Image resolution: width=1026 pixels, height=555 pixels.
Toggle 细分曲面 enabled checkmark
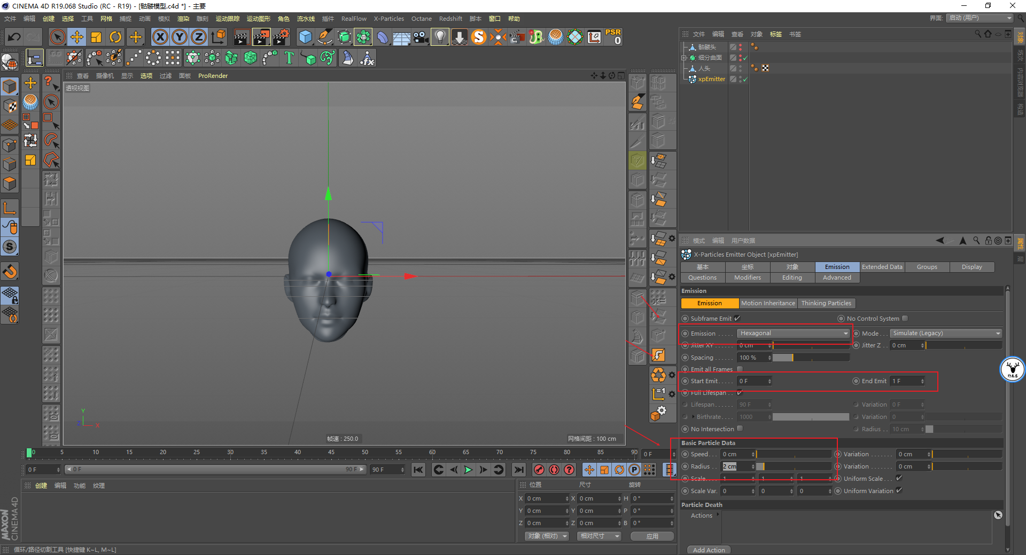(745, 58)
